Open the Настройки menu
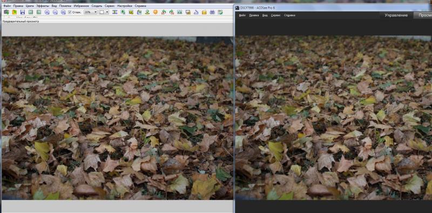The height and width of the screenshot is (213, 432). click(x=125, y=6)
